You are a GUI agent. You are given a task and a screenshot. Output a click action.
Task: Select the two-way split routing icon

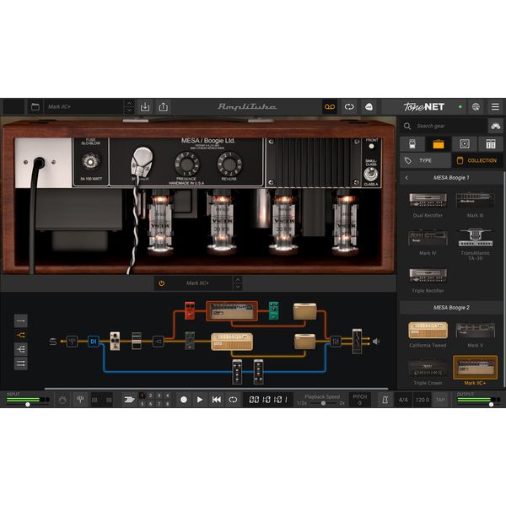tap(20, 335)
